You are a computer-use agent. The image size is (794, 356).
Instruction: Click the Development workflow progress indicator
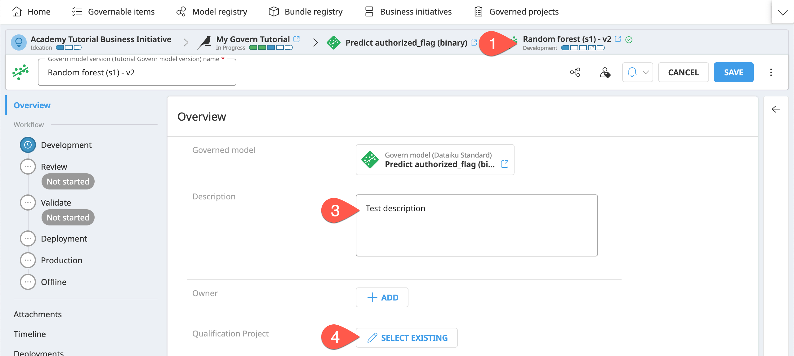pos(583,48)
